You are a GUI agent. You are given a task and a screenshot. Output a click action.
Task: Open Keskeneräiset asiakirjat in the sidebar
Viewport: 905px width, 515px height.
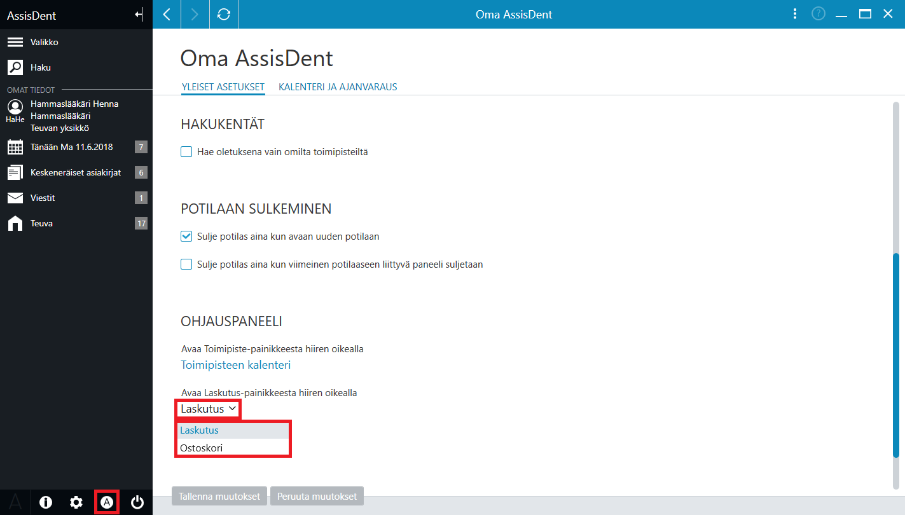(76, 172)
